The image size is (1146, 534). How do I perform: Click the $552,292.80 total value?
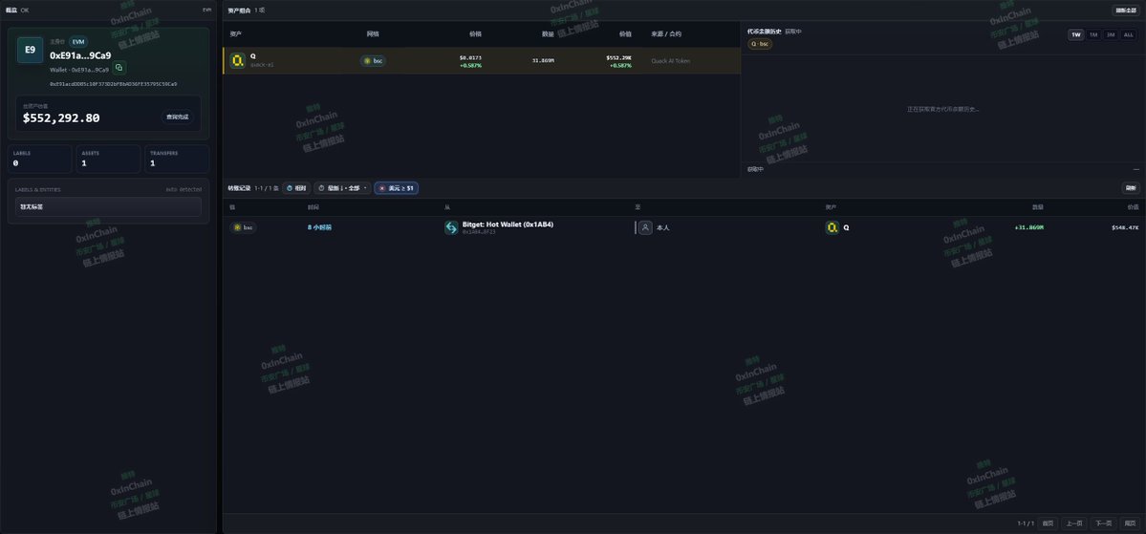pos(61,118)
